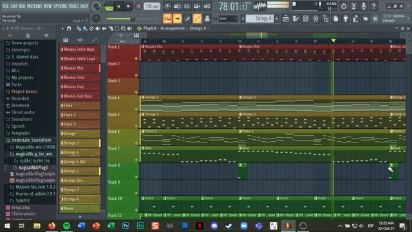
Task: Click the master volume knob
Action: [x=96, y=6]
